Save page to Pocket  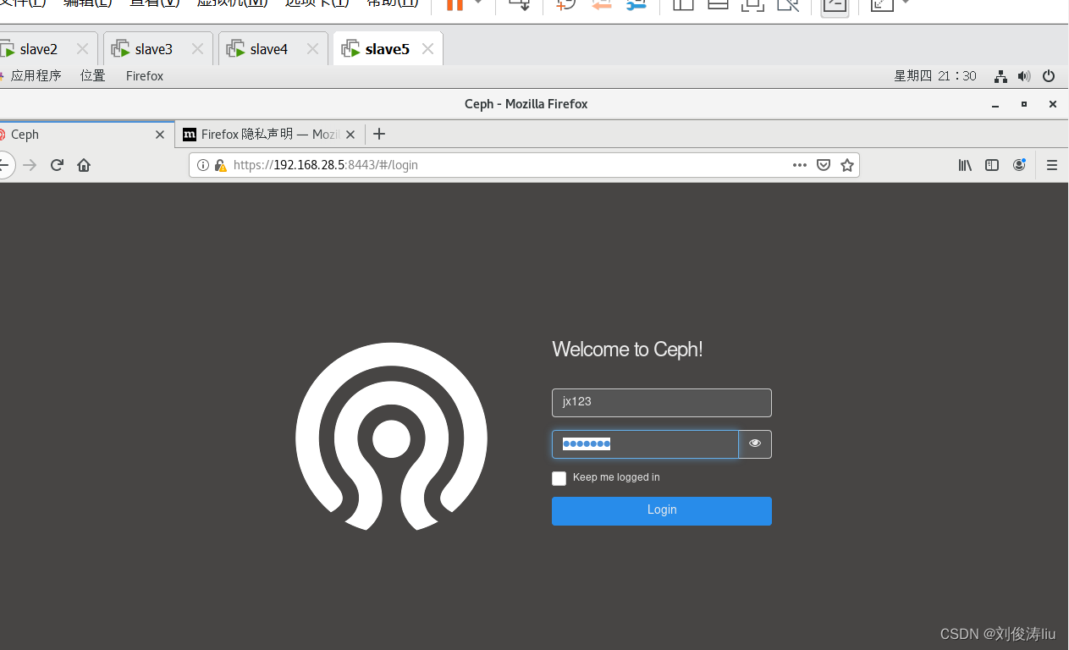(x=824, y=165)
